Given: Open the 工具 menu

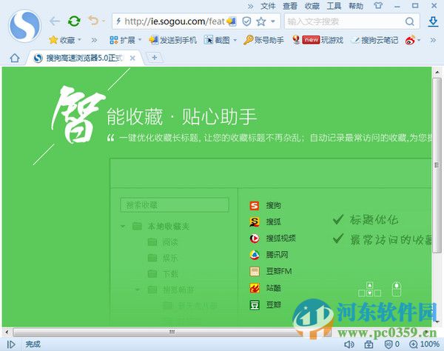Looking at the screenshot, I should click(334, 6).
